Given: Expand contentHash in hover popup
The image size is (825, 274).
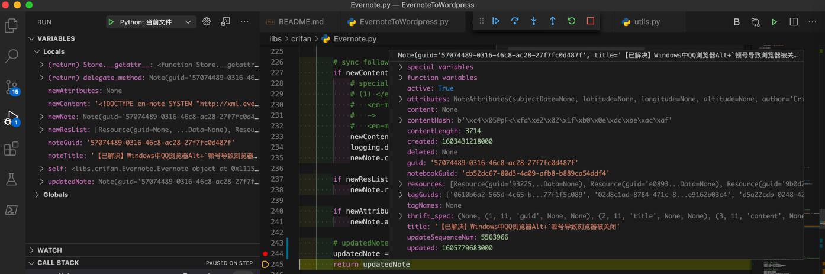Looking at the screenshot, I should click(401, 120).
